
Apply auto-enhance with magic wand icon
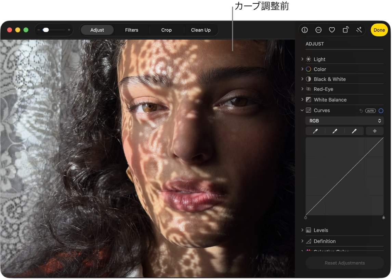(x=359, y=30)
